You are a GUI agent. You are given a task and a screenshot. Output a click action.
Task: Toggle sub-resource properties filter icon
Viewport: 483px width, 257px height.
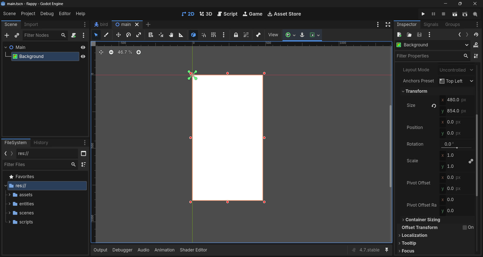pyautogui.click(x=476, y=56)
